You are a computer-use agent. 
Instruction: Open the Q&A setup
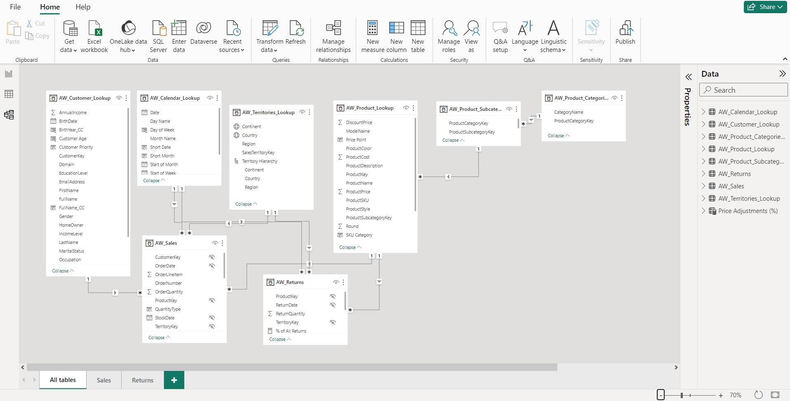pos(500,36)
